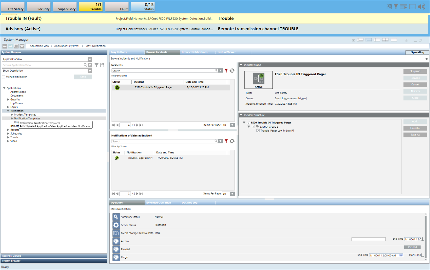Click the save icon in System Browser
Screen dimensions: 430x270
(102, 65)
